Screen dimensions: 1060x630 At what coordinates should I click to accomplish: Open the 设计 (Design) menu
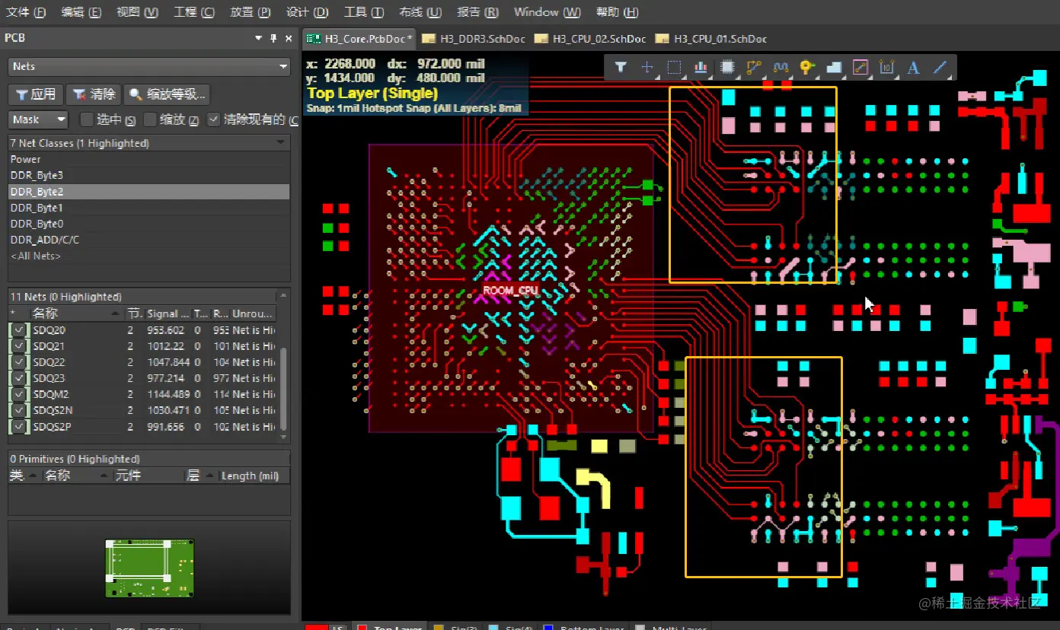click(x=307, y=12)
